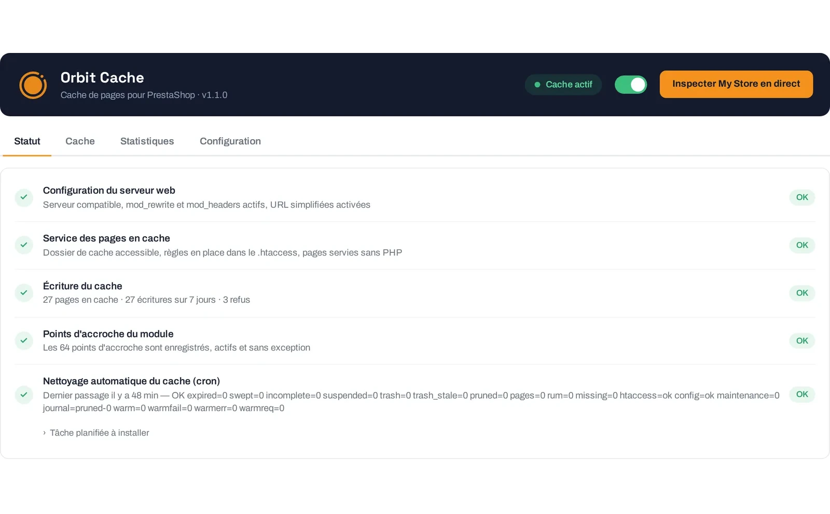Expand the Tâche planifiée à installer section
Image resolution: width=830 pixels, height=514 pixels.
pyautogui.click(x=96, y=432)
